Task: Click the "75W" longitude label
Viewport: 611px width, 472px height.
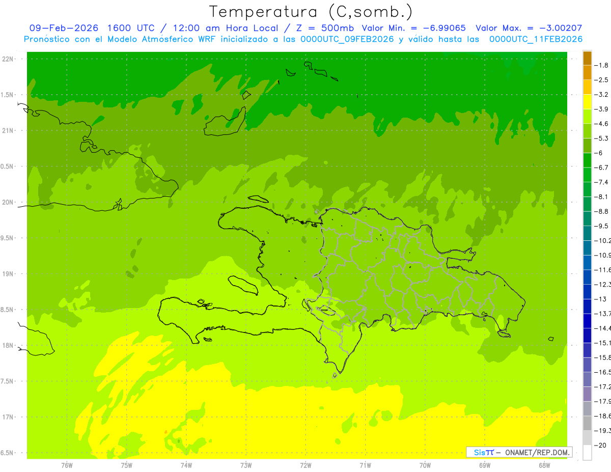Action: click(x=126, y=465)
